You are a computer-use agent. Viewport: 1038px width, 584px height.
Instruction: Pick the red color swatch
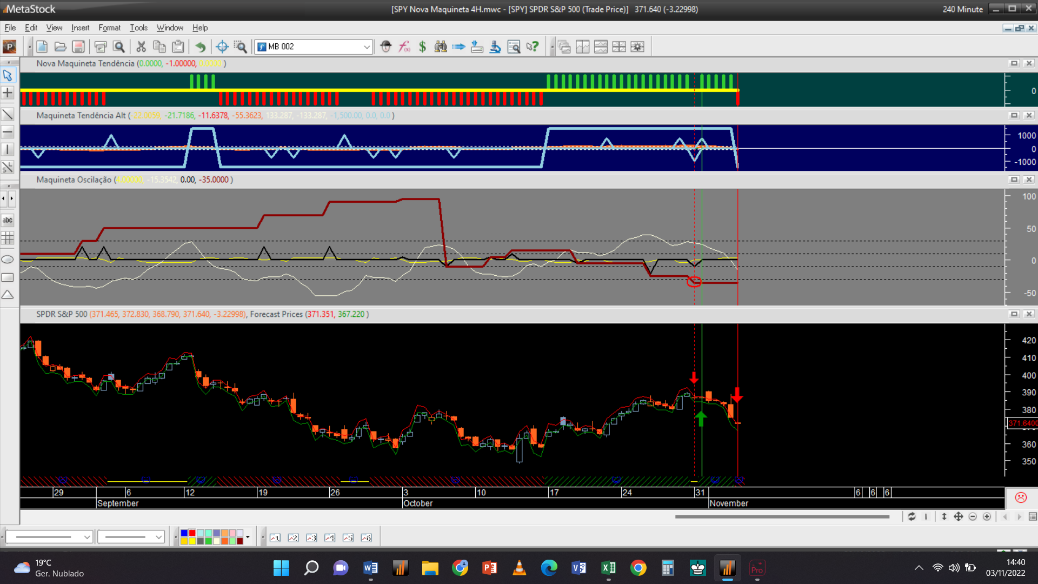[192, 533]
